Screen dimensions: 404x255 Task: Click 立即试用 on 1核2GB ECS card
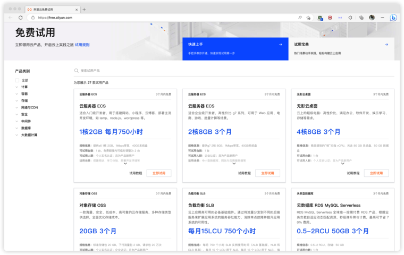(x=159, y=173)
